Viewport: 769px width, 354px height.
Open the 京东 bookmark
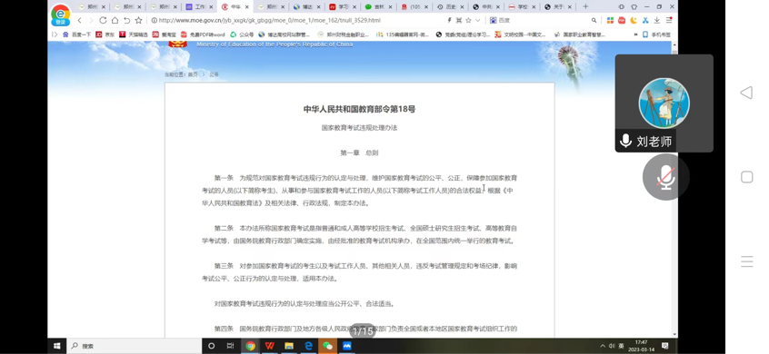click(x=105, y=34)
